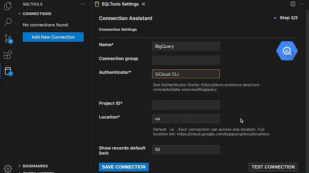Select the SQLTools Settings tab

pyautogui.click(x=120, y=4)
